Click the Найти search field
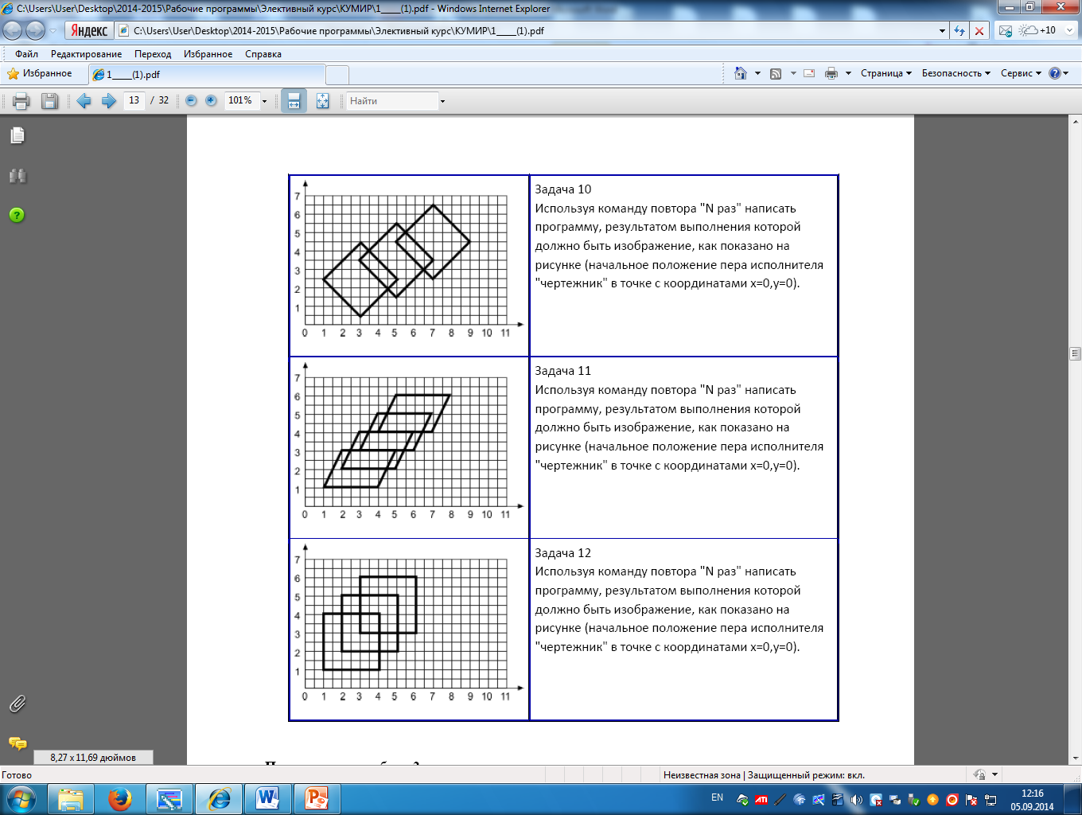 coord(392,101)
